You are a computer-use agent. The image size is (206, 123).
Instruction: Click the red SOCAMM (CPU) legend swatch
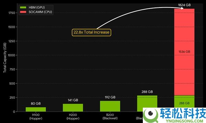point(23,12)
